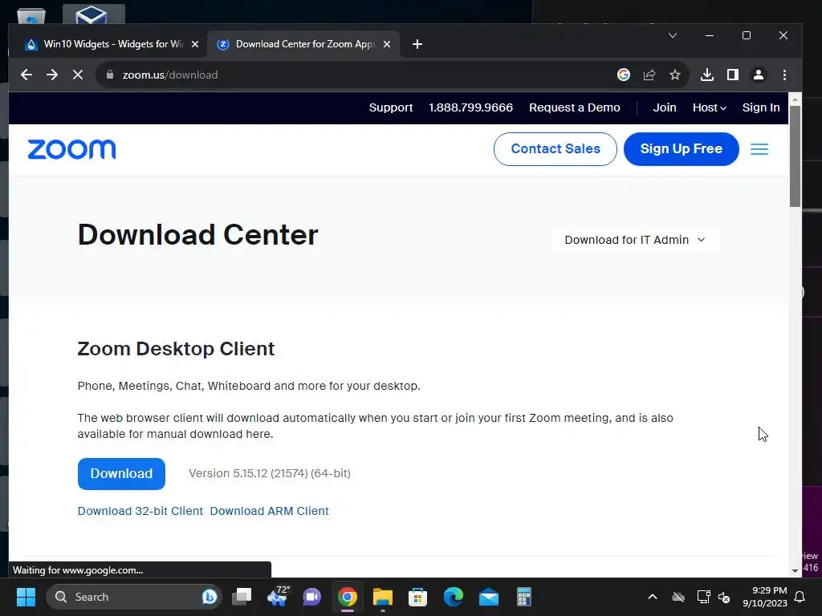Click the OneDrive cloud tray icon
Screen dimensions: 822x616
(x=678, y=597)
